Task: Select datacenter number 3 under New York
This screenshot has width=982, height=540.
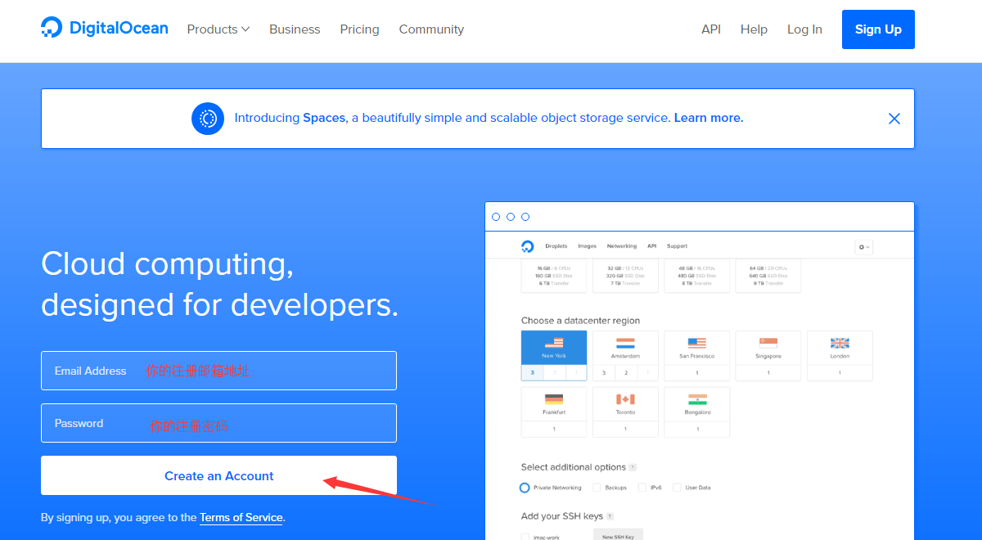Action: pos(532,373)
